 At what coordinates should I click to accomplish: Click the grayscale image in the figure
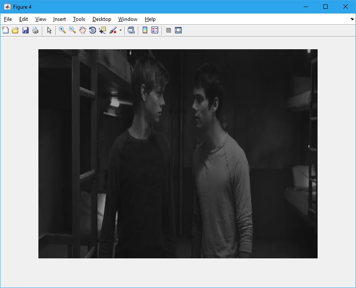point(178,153)
